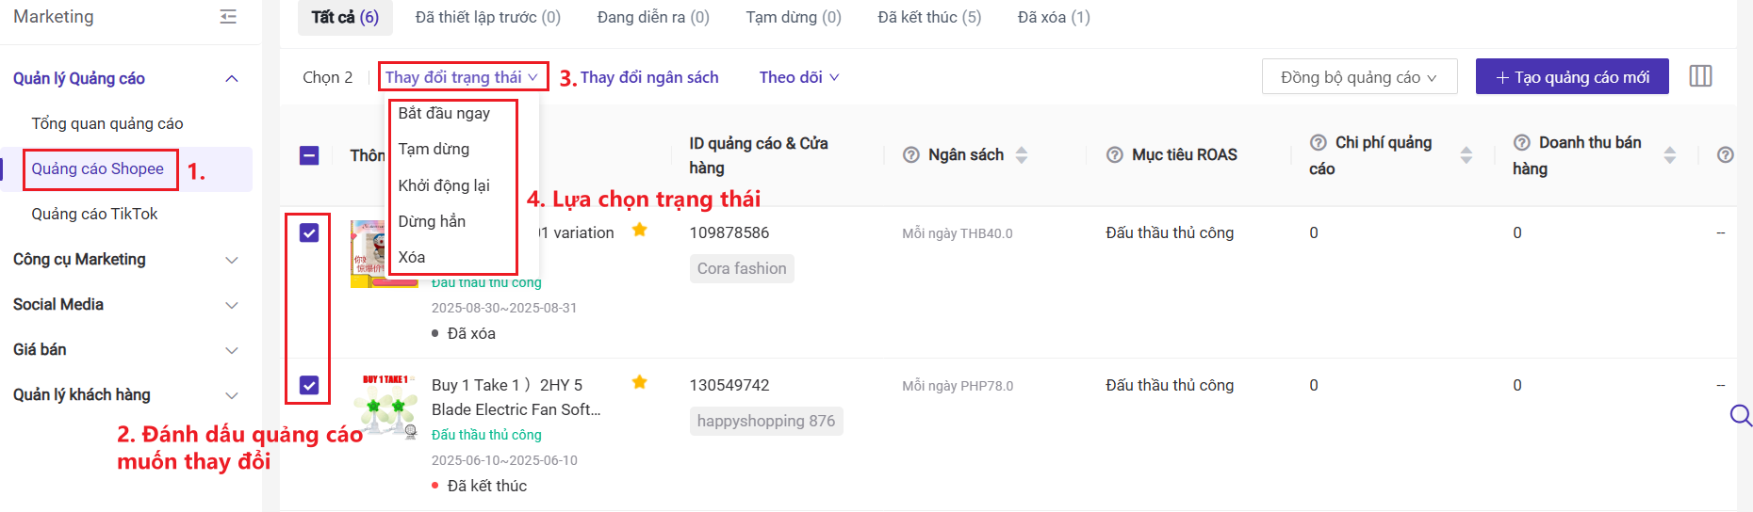This screenshot has width=1753, height=512.
Task: Uncheck the ad 109878586 row checkbox
Action: (309, 232)
